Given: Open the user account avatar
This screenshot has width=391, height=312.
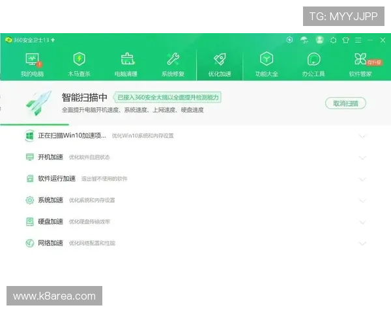Looking at the screenshot, I should coord(319,40).
